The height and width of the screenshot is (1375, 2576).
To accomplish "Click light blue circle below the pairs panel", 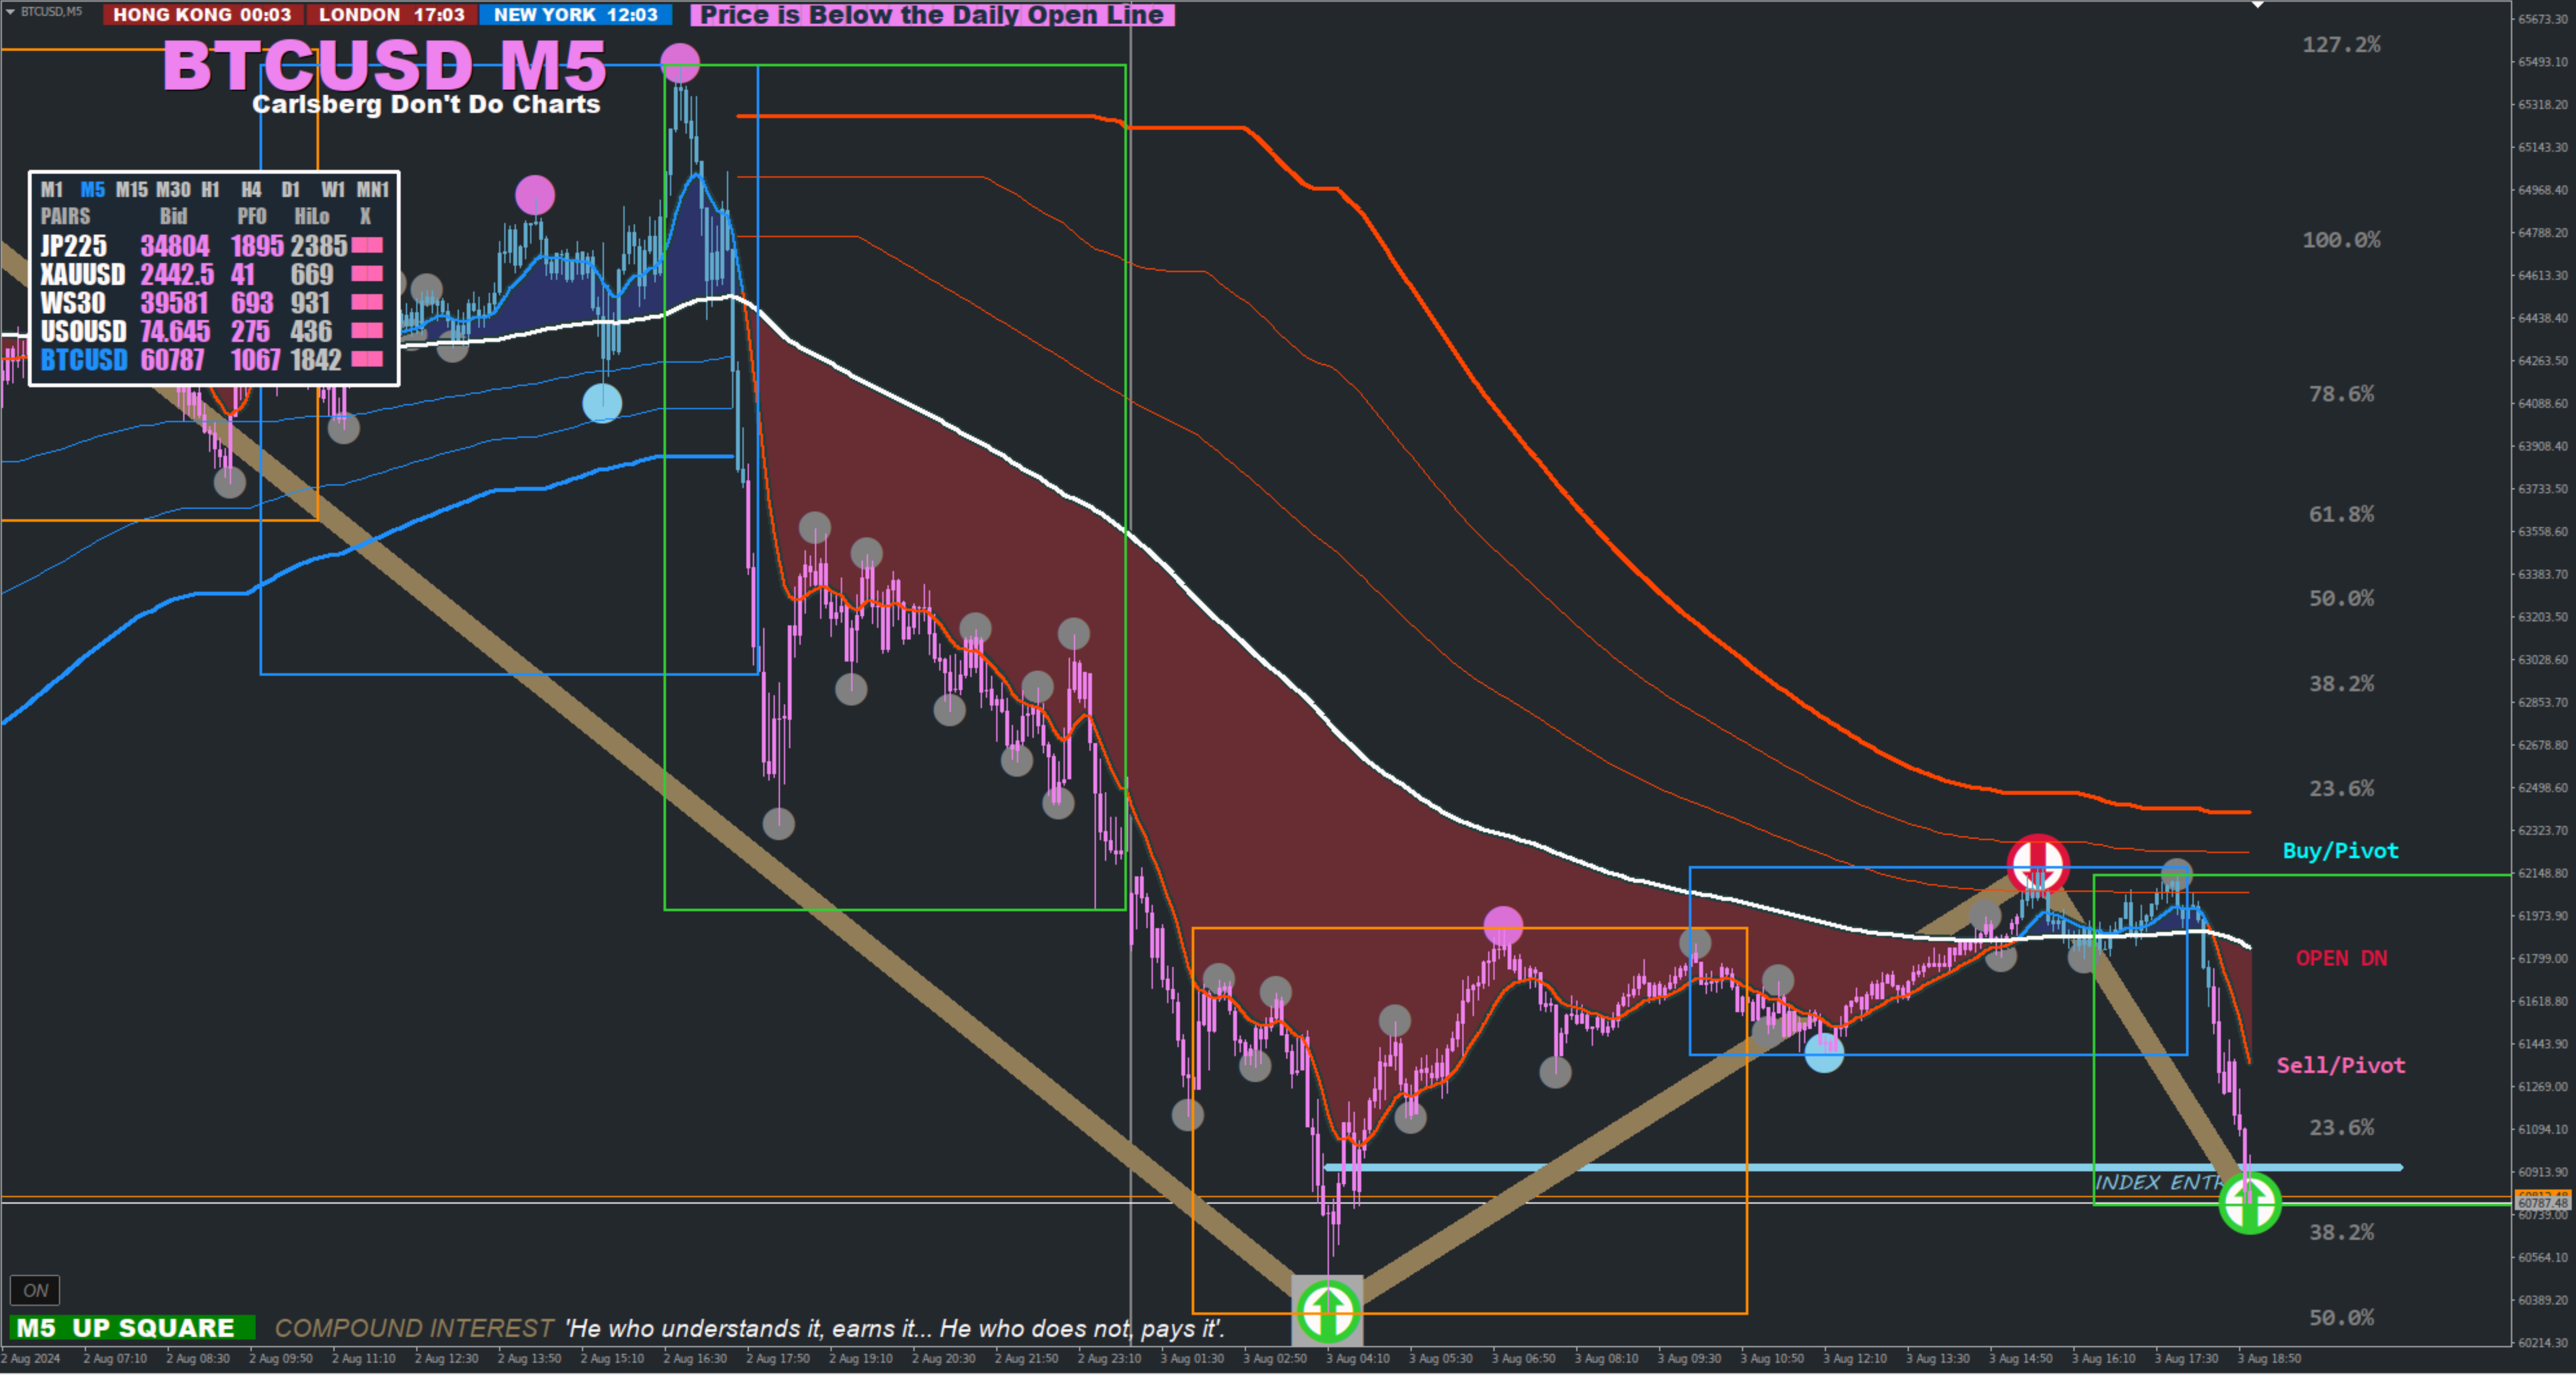I will tap(602, 404).
